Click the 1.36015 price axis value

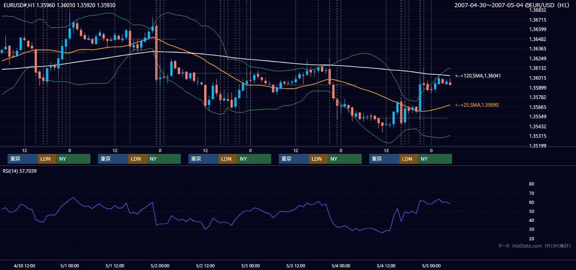point(538,78)
